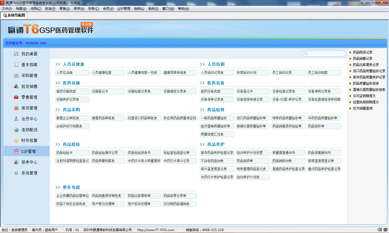This screenshot has height=233, width=389.
Task: Click the 处方销售查询 link
Action: [x=363, y=108]
